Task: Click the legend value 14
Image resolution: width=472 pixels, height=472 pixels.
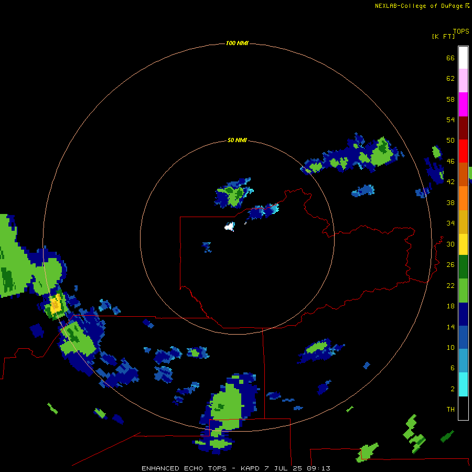Action: [450, 327]
